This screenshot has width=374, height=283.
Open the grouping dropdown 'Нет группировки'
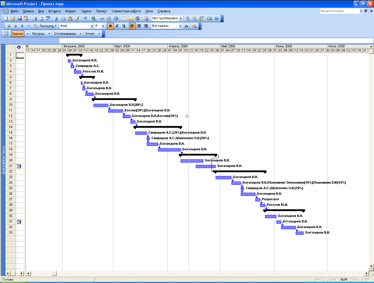click(x=181, y=18)
